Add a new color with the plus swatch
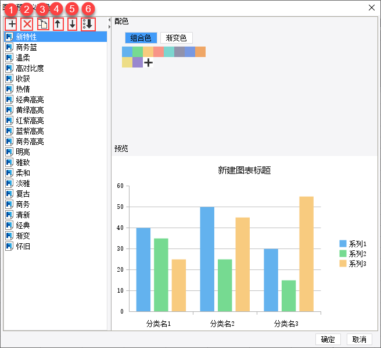381x348 pixels. [148, 63]
